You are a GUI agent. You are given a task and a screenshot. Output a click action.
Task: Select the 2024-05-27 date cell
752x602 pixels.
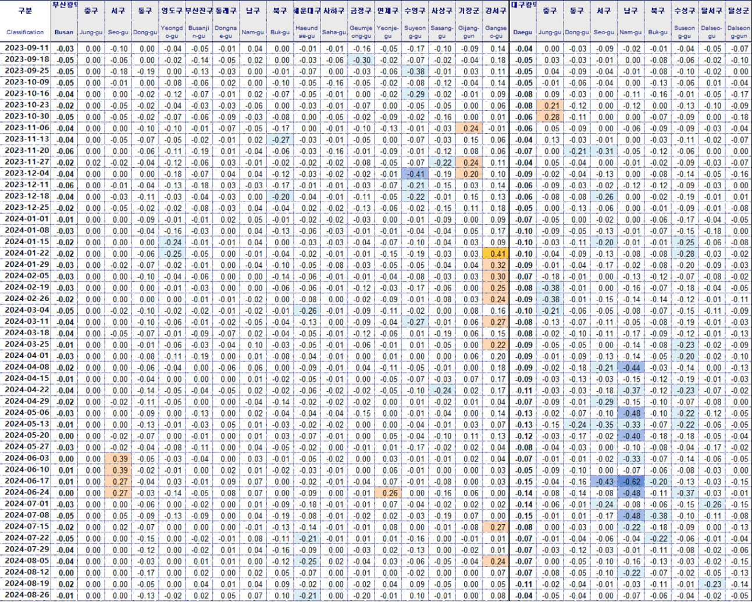26,447
